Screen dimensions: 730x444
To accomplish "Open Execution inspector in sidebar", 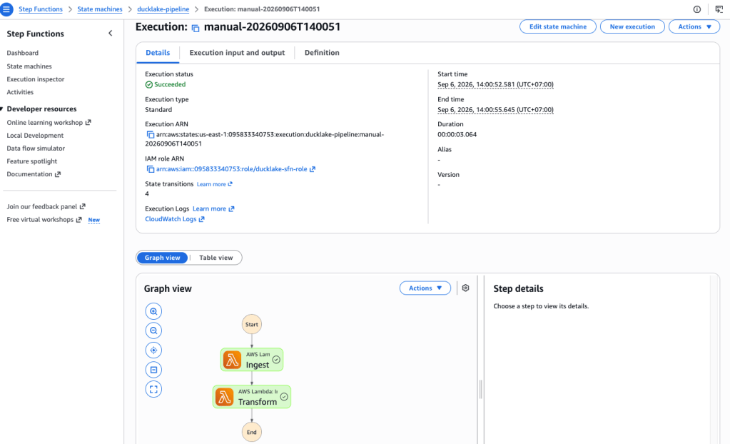I will [36, 79].
